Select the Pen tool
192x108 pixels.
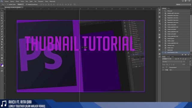pyautogui.click(x=2, y=47)
